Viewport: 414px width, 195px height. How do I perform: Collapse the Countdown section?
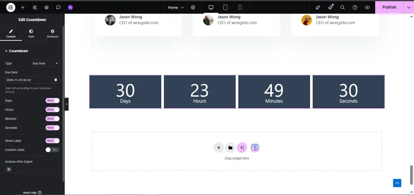click(17, 51)
